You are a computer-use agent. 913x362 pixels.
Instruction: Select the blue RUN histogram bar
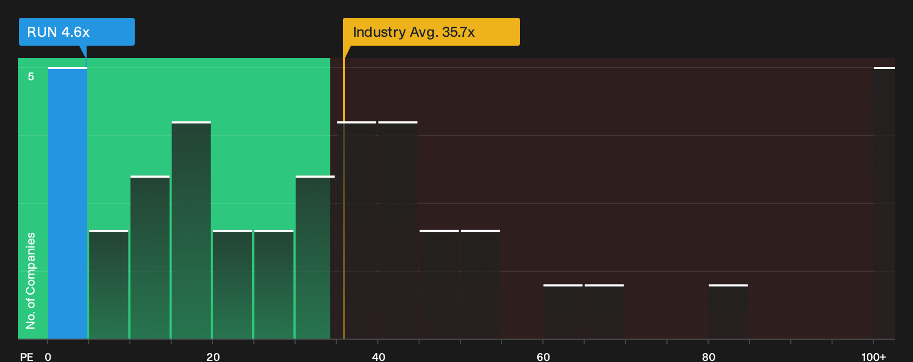click(67, 203)
